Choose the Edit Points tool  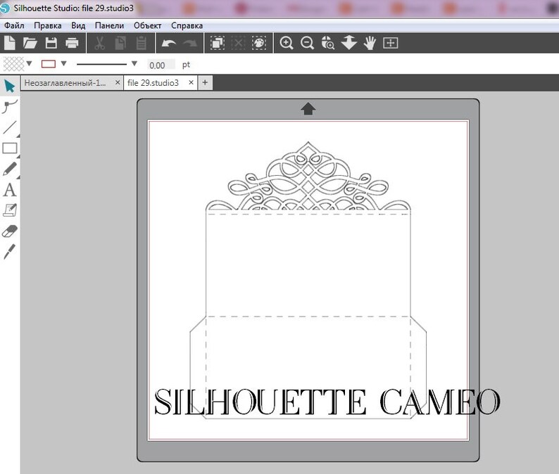point(10,106)
